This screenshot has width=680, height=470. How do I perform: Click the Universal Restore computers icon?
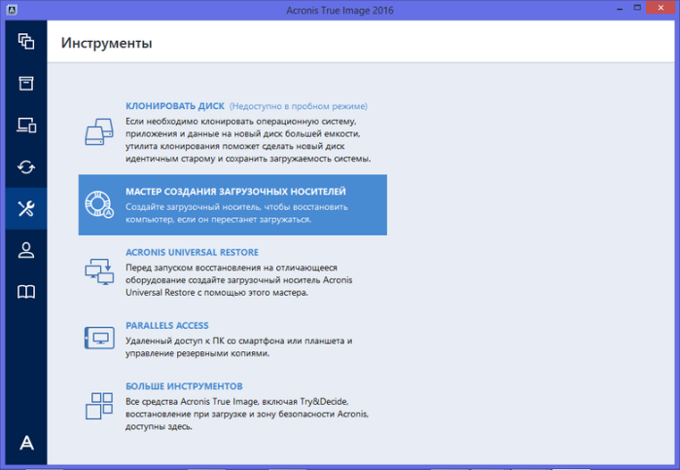(x=99, y=272)
